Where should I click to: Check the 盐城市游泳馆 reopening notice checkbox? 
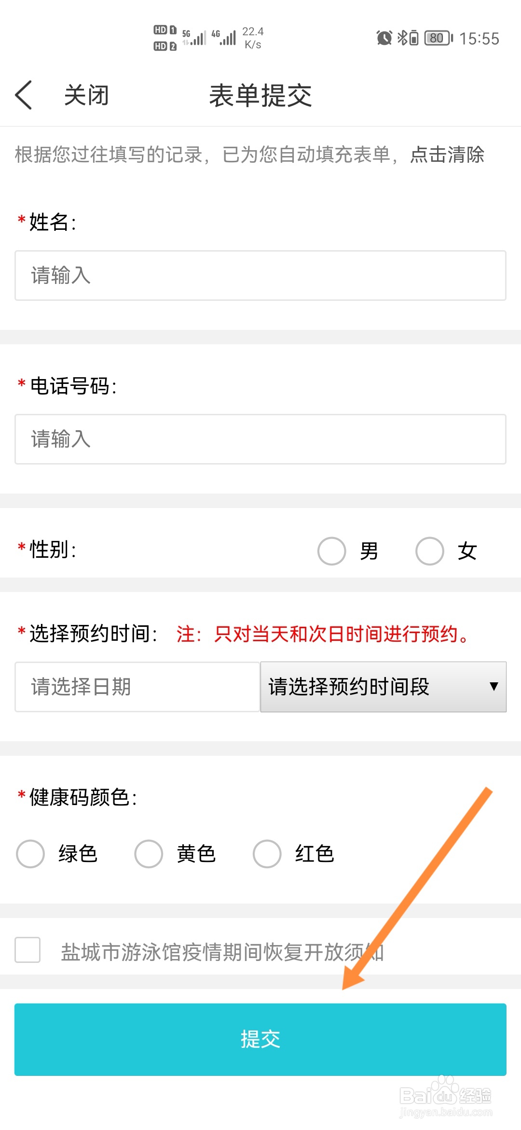(27, 950)
